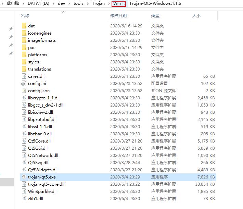Click JSON 源文件 type cell
The width and height of the screenshot is (243, 209).
point(164,90)
